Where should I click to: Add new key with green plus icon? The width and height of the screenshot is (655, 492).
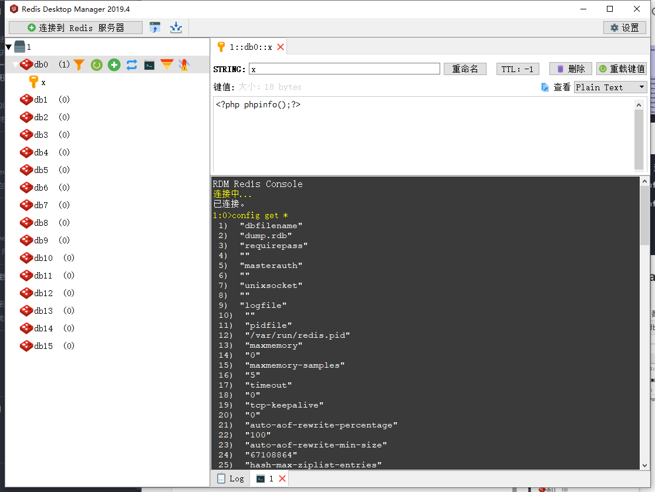114,65
